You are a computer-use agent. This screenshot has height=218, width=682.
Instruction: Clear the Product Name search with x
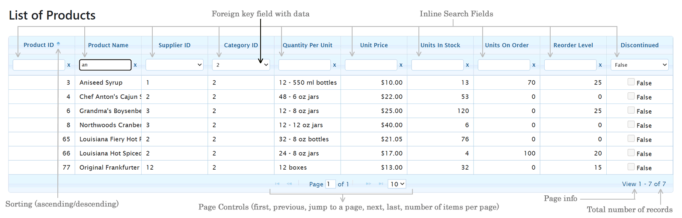135,65
